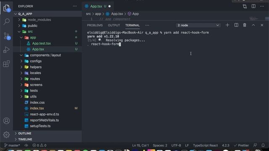Open the Explorer view in activity bar
269x151 pixels.
click(7, 8)
